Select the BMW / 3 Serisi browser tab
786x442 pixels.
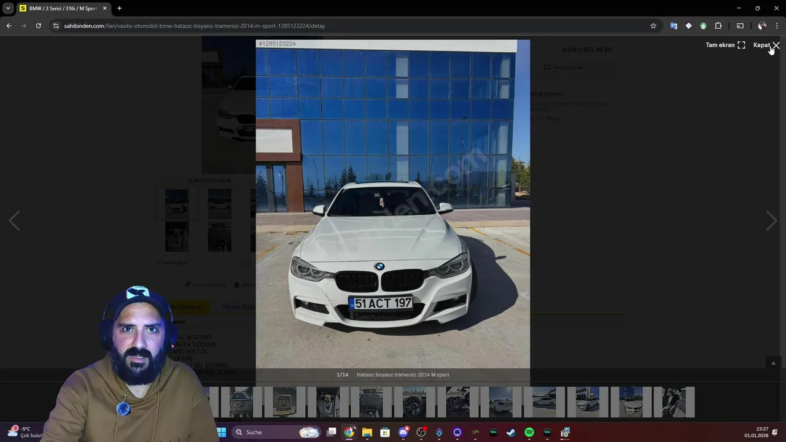point(63,9)
